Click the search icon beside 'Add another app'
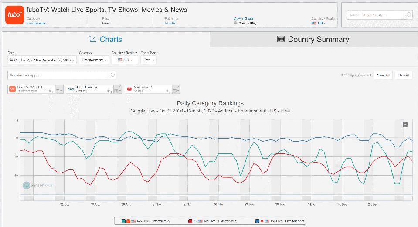This screenshot has height=227, width=418. (112, 75)
